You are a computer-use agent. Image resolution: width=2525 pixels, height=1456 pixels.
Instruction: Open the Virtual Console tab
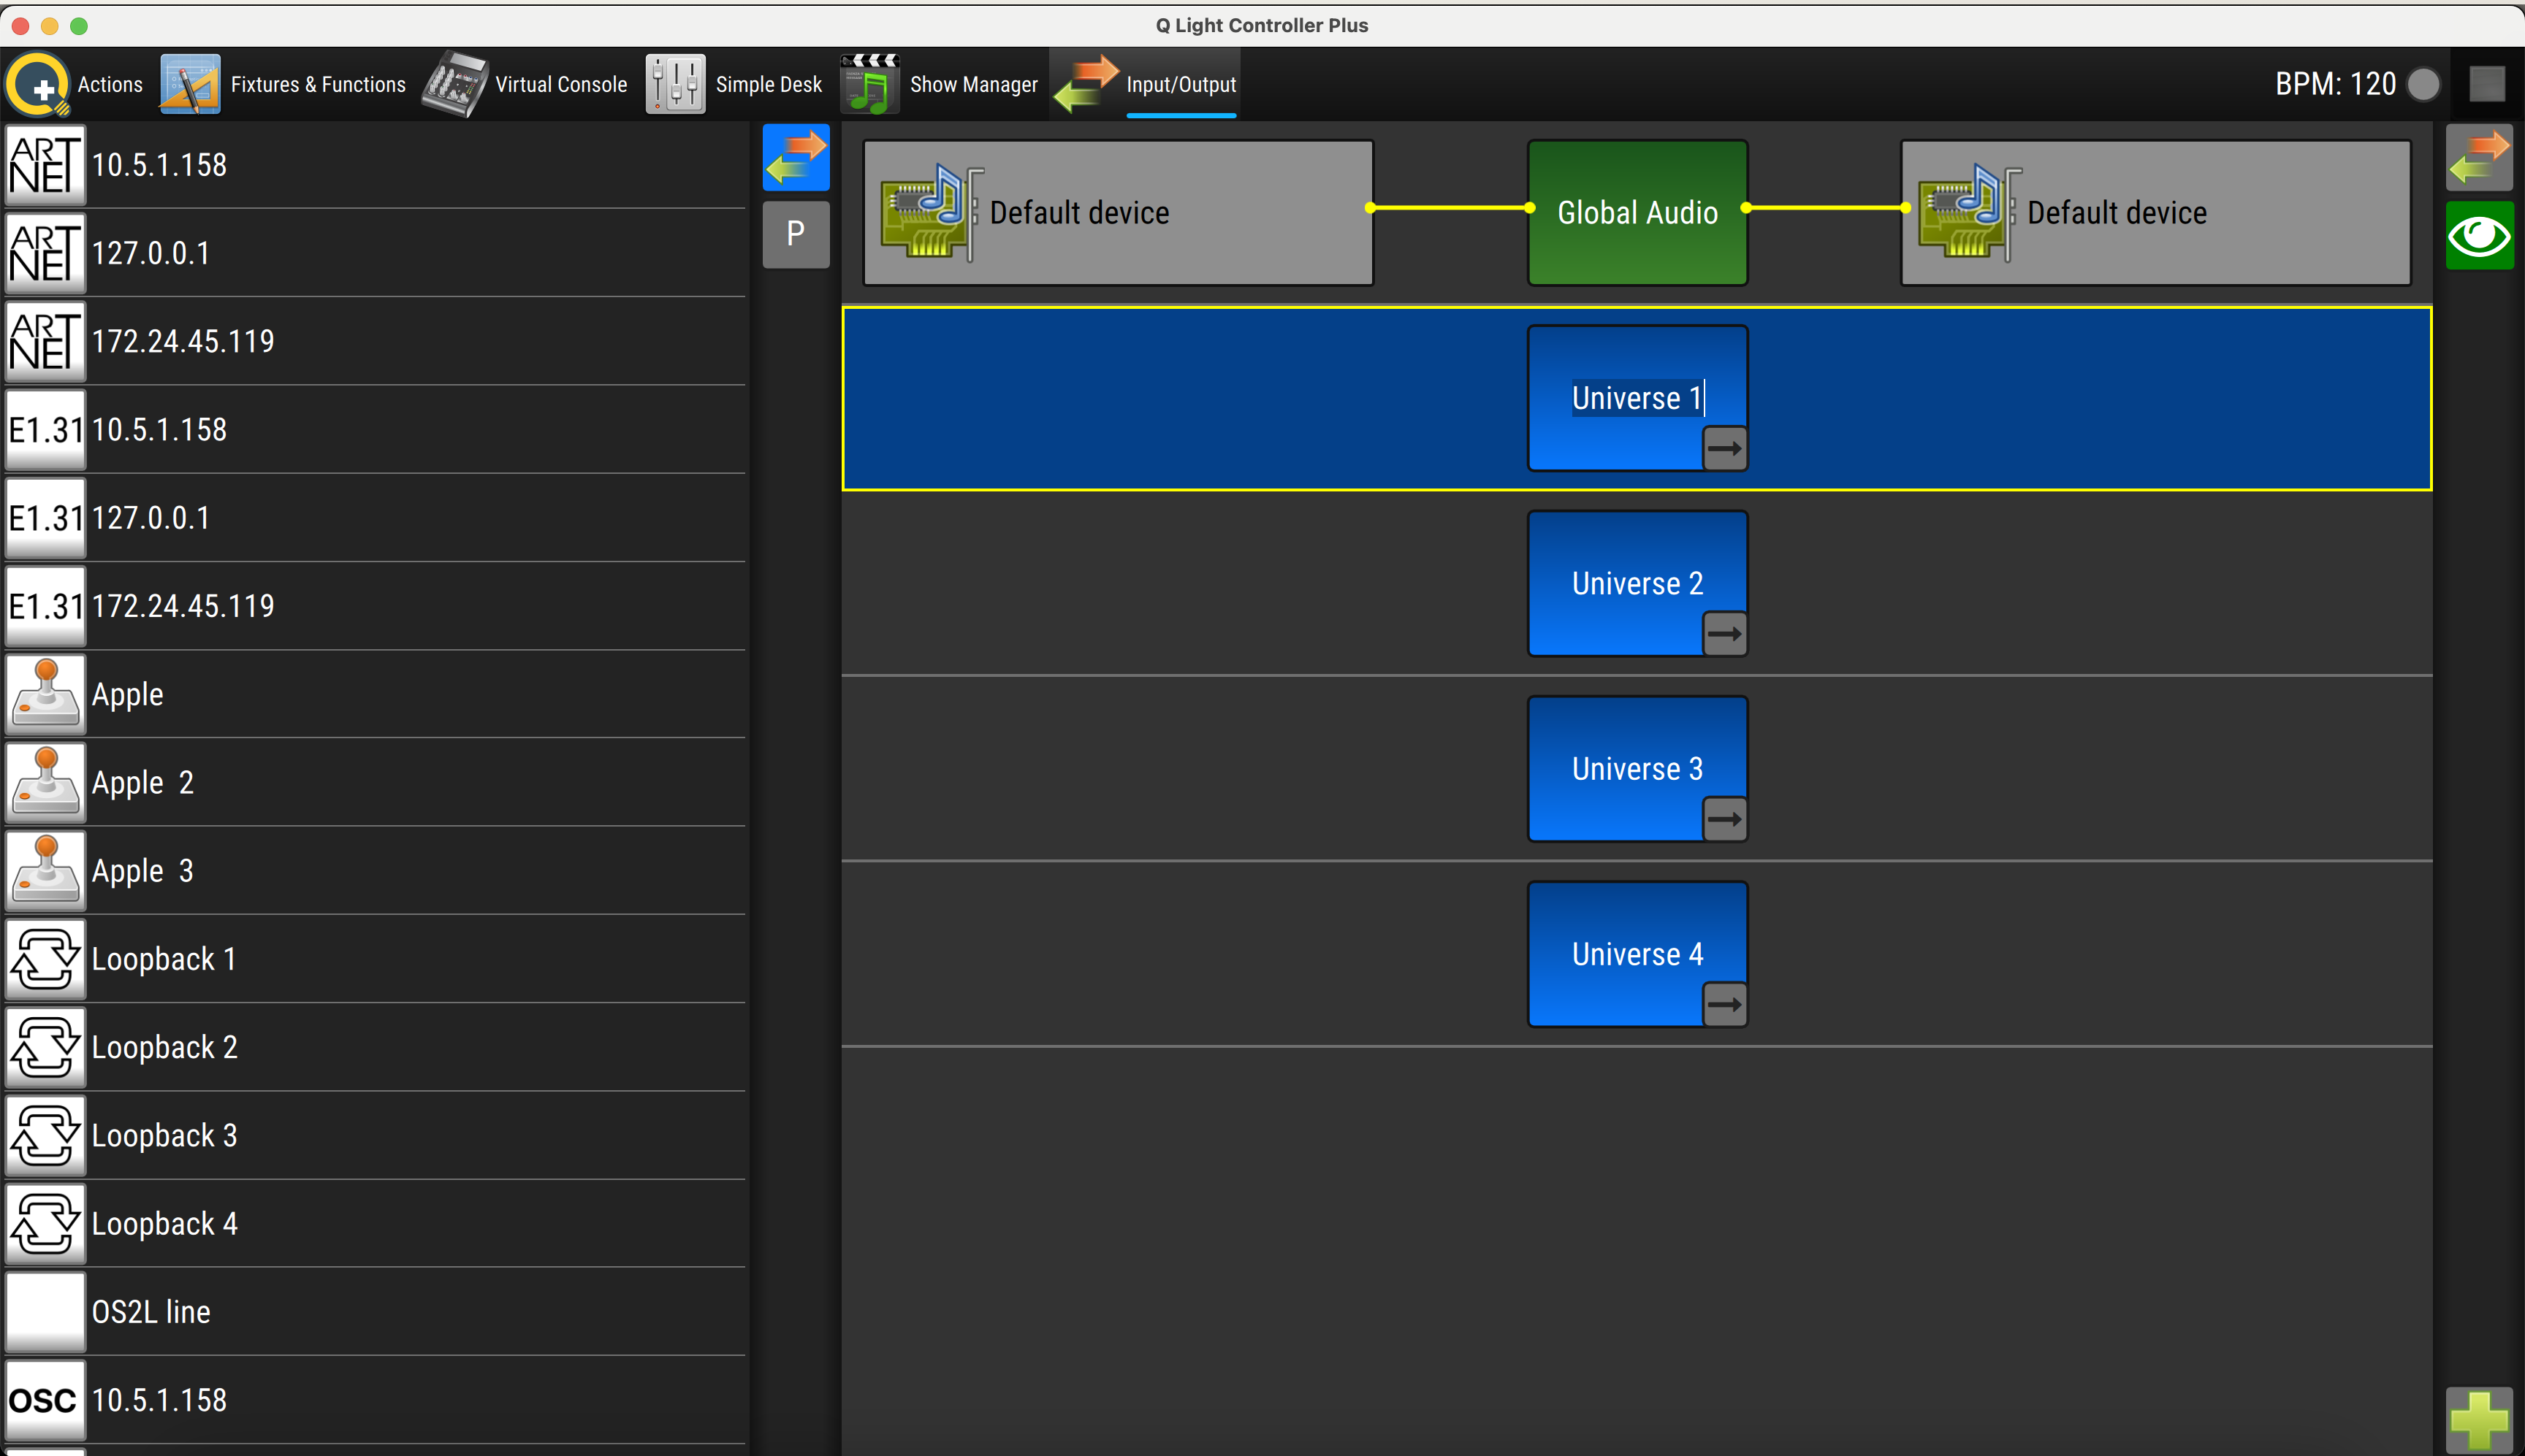click(525, 84)
